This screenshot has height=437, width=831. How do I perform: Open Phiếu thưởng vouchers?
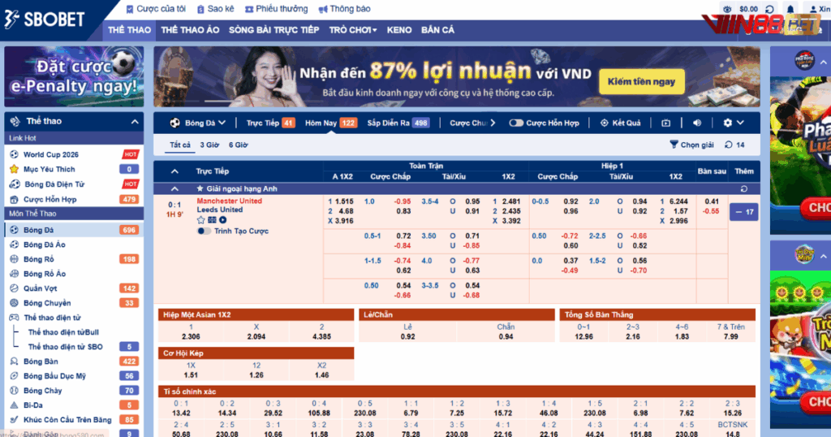point(276,9)
